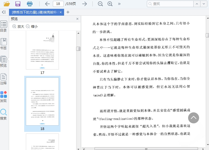The height and width of the screenshot is (150, 209).
Task: Save the document with the floppy disk icon
Action: pos(18,4)
